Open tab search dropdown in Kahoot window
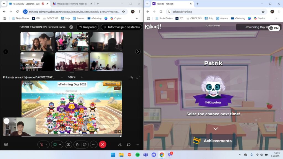283x159 pixels. pyautogui.click(x=147, y=4)
